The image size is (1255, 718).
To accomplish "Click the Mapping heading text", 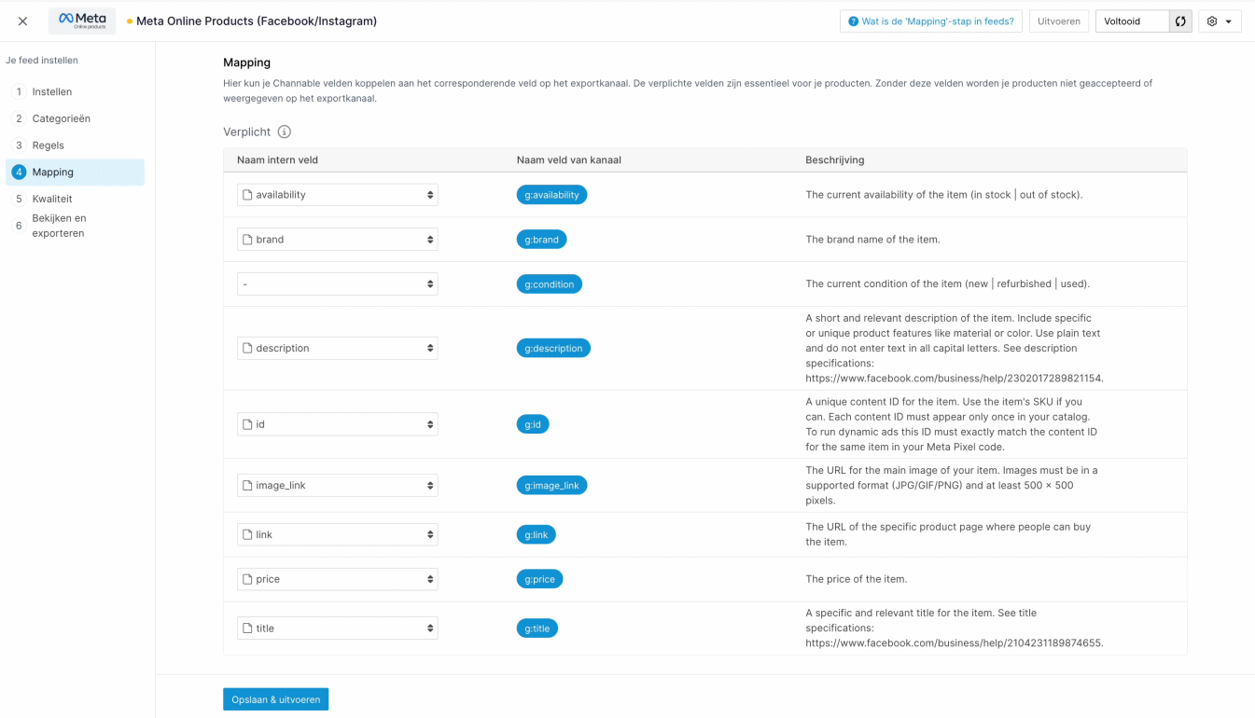I will [x=246, y=62].
